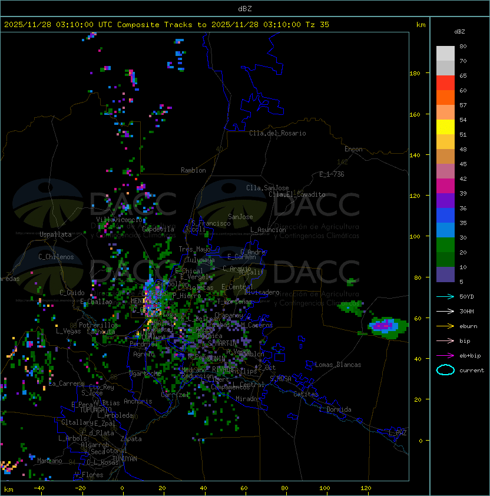Click the 180 km vertical axis tick label
Image resolution: width=490 pixels, height=496 pixels.
(415, 74)
